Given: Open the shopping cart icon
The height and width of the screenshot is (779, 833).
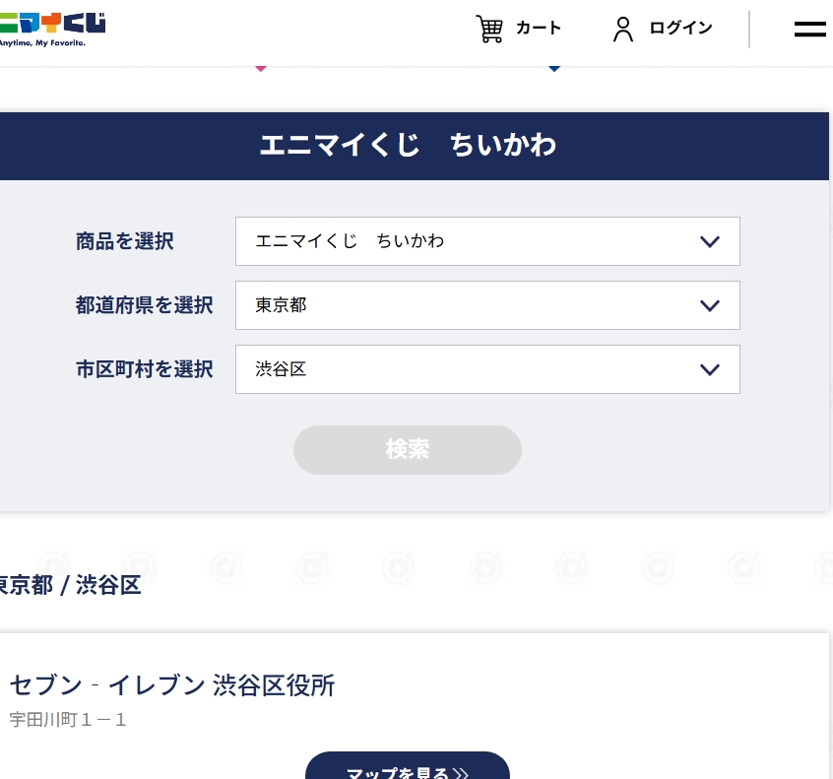Looking at the screenshot, I should 489,29.
